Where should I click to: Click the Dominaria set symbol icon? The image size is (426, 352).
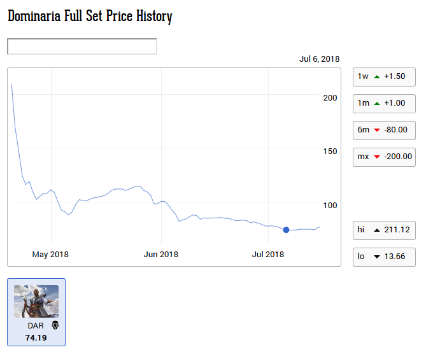click(x=55, y=325)
